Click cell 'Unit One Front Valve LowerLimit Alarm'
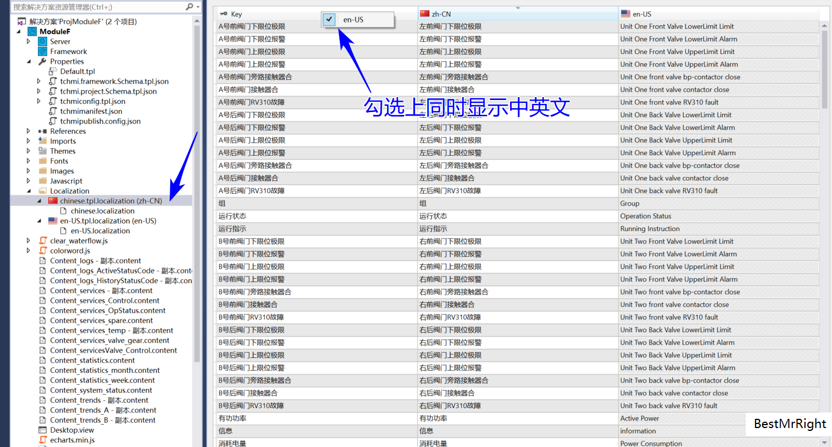This screenshot has height=447, width=832. click(719, 39)
